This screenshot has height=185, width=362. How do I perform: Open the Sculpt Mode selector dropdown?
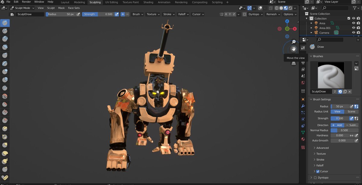point(22,8)
